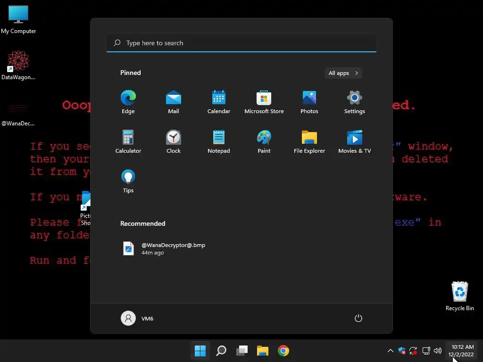The width and height of the screenshot is (483, 362).
Task: Click the volume speaker icon
Action: (437, 351)
